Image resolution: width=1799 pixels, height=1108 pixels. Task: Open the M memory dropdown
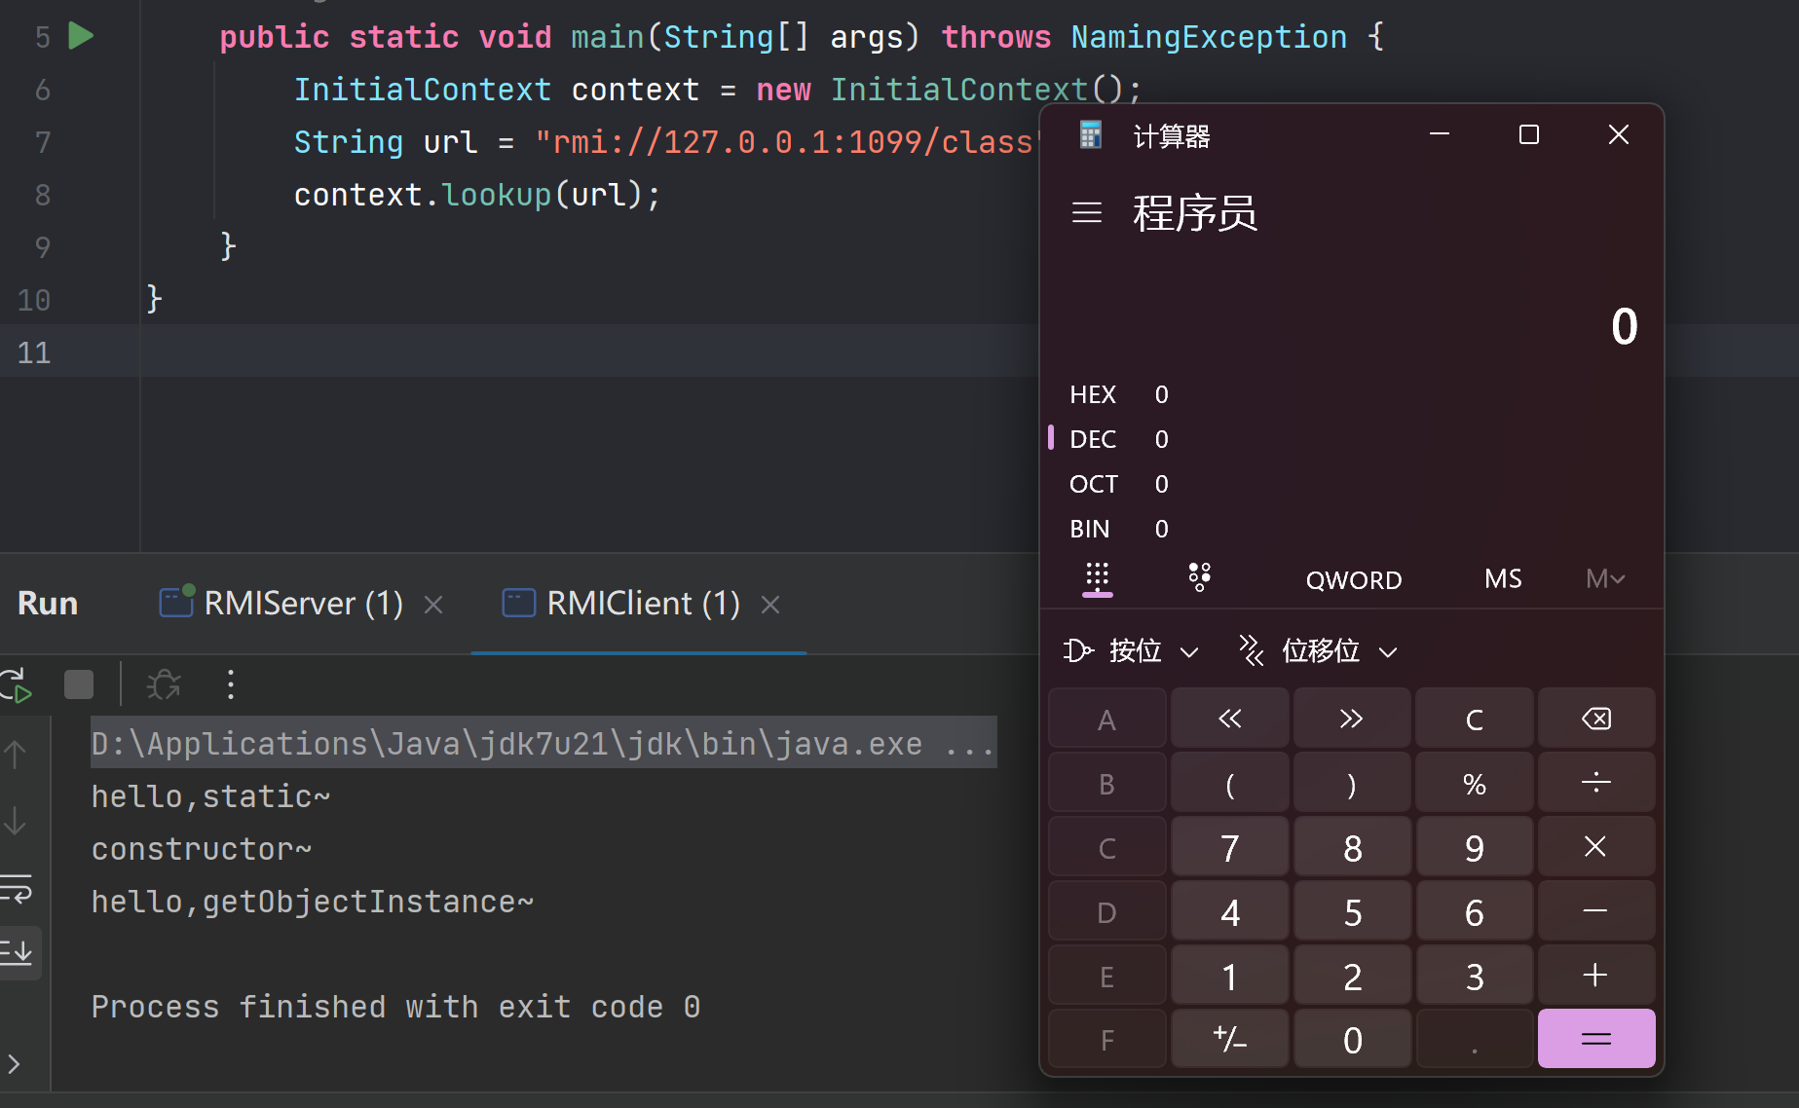click(x=1605, y=579)
